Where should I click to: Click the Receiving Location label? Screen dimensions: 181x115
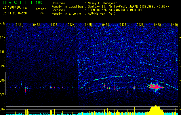click(67, 7)
